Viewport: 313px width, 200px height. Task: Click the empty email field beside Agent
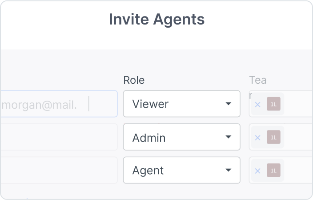pos(58,170)
